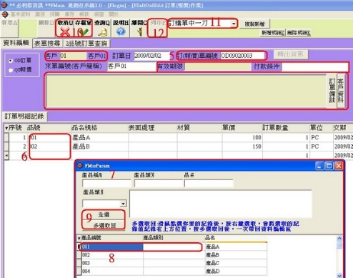Select the row marker for product 002
Screen dimensions: 353x278
pos(79,255)
